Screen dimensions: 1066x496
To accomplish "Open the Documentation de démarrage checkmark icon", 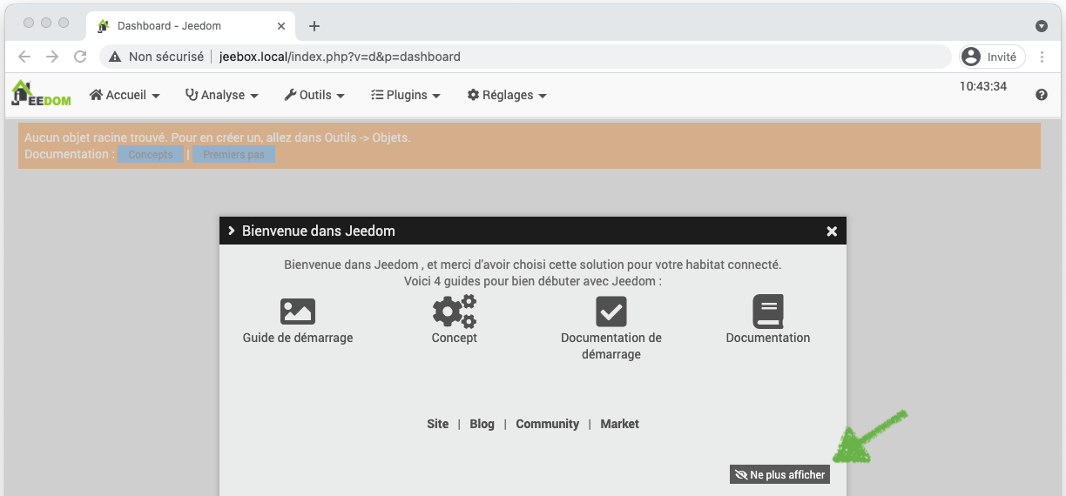I will point(611,312).
